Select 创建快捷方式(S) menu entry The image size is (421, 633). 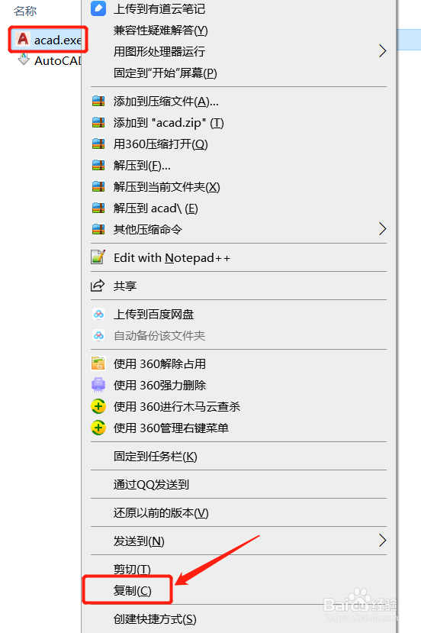coord(155,618)
